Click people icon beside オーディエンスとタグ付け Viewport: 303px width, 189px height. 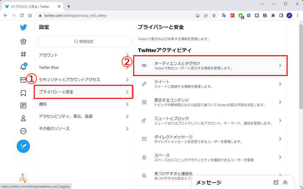click(144, 65)
